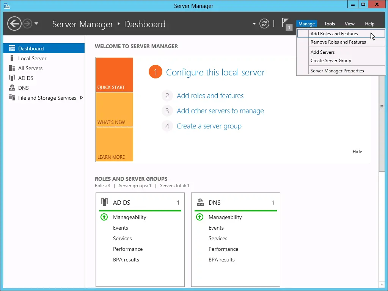Select Local Server in the navigation pane
Screen dimensions: 388x291
pyautogui.click(x=32, y=58)
